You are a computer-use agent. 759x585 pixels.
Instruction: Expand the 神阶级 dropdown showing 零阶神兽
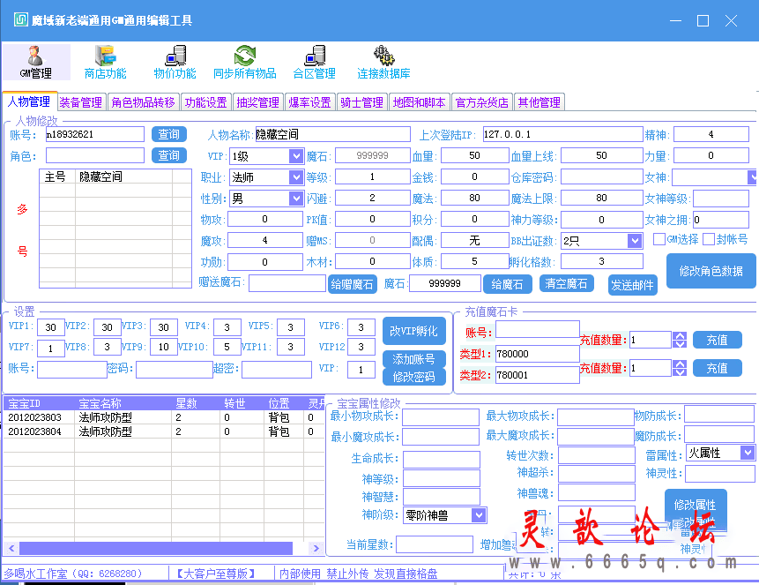click(x=479, y=515)
